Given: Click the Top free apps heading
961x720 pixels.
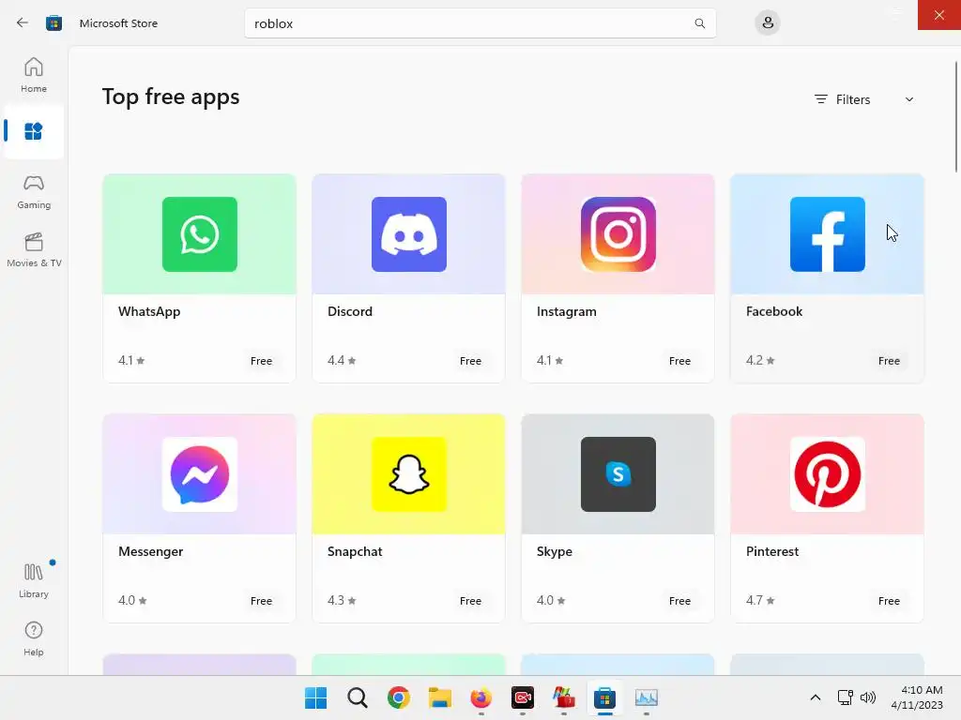Looking at the screenshot, I should pos(171,97).
